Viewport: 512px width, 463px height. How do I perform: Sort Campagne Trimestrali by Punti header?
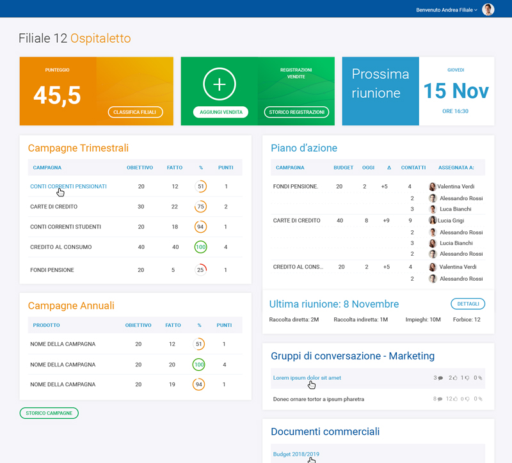point(226,168)
